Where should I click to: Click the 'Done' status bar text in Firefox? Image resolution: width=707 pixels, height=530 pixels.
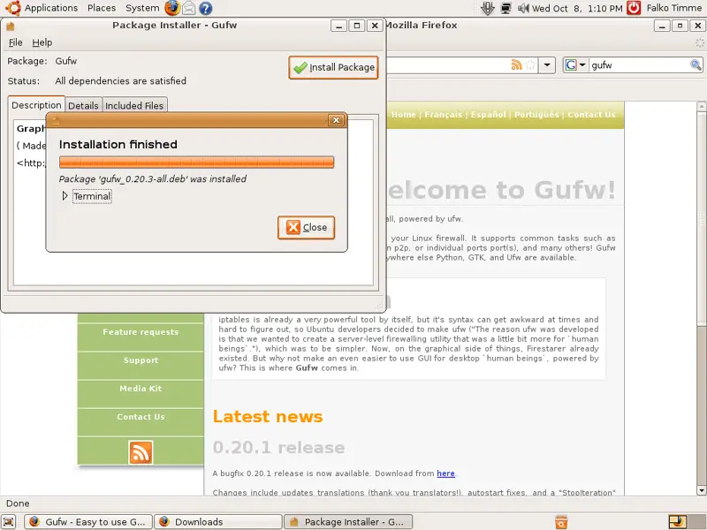click(x=18, y=503)
